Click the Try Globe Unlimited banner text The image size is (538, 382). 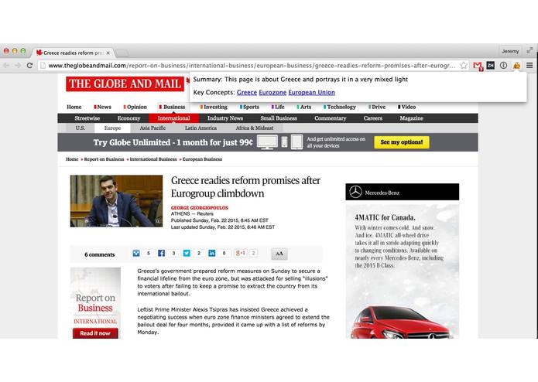[x=173, y=142]
